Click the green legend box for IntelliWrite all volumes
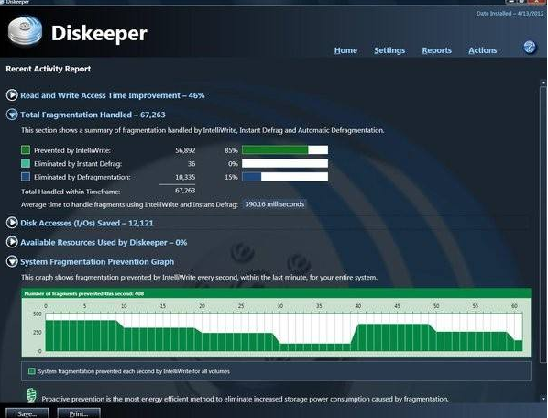This screenshot has height=418, width=548. tap(31, 371)
